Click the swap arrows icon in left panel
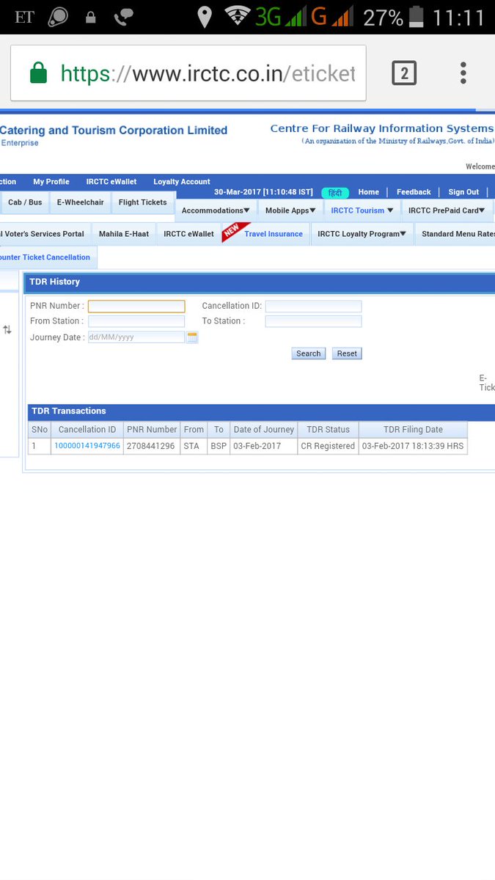The image size is (495, 880). [7, 330]
